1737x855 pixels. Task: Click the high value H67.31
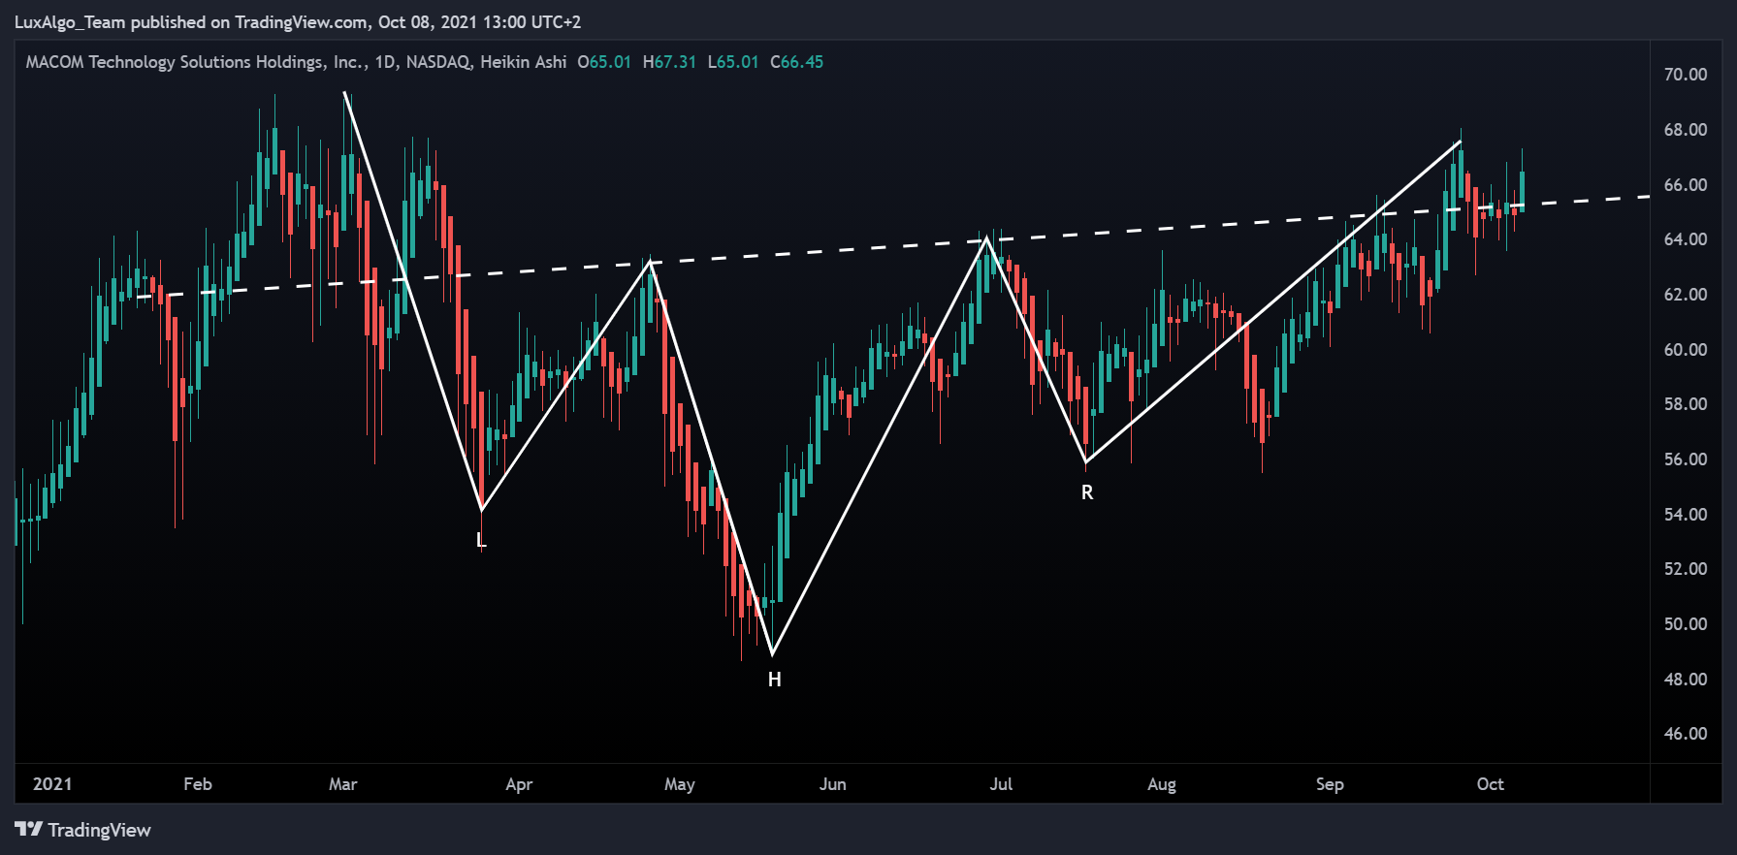[x=669, y=62]
